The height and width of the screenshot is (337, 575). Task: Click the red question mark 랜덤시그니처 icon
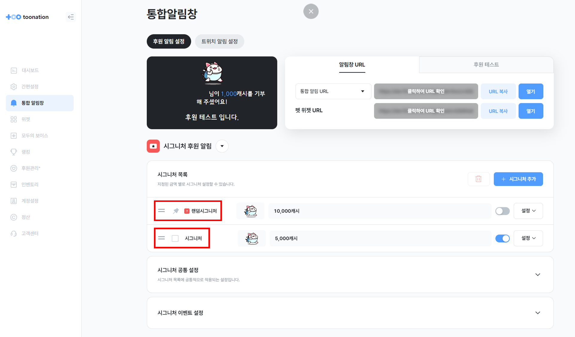[x=187, y=211]
